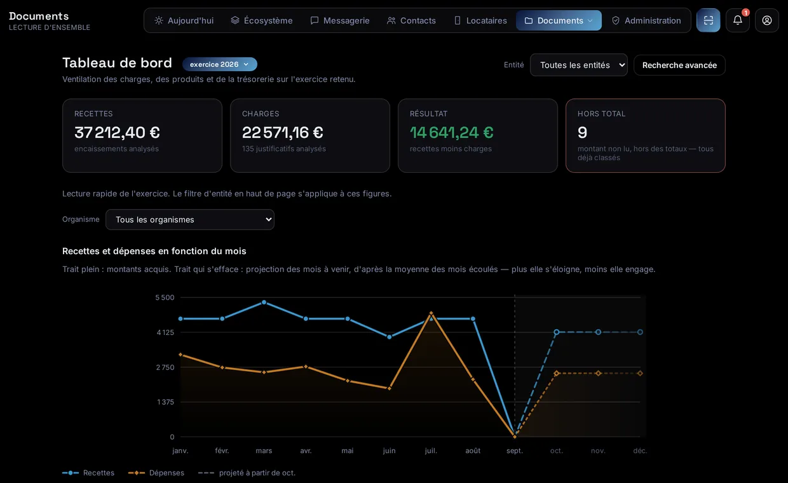Expand the Tous les organismes dropdown
This screenshot has width=788, height=483.
[x=190, y=219]
